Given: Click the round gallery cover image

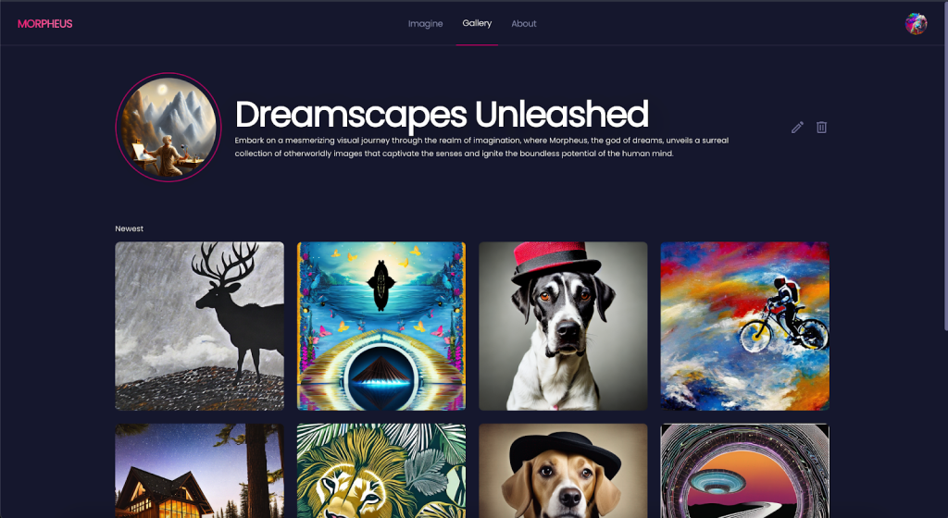Looking at the screenshot, I should click(x=168, y=128).
